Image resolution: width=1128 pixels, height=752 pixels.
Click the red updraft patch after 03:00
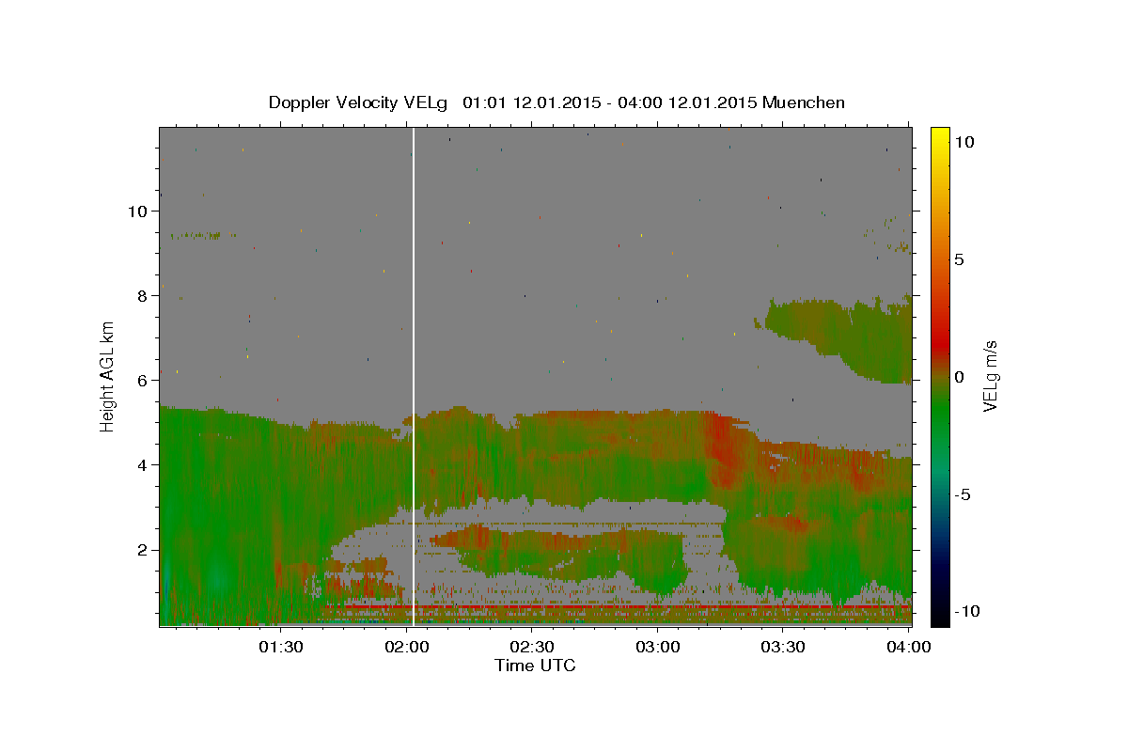click(x=726, y=449)
